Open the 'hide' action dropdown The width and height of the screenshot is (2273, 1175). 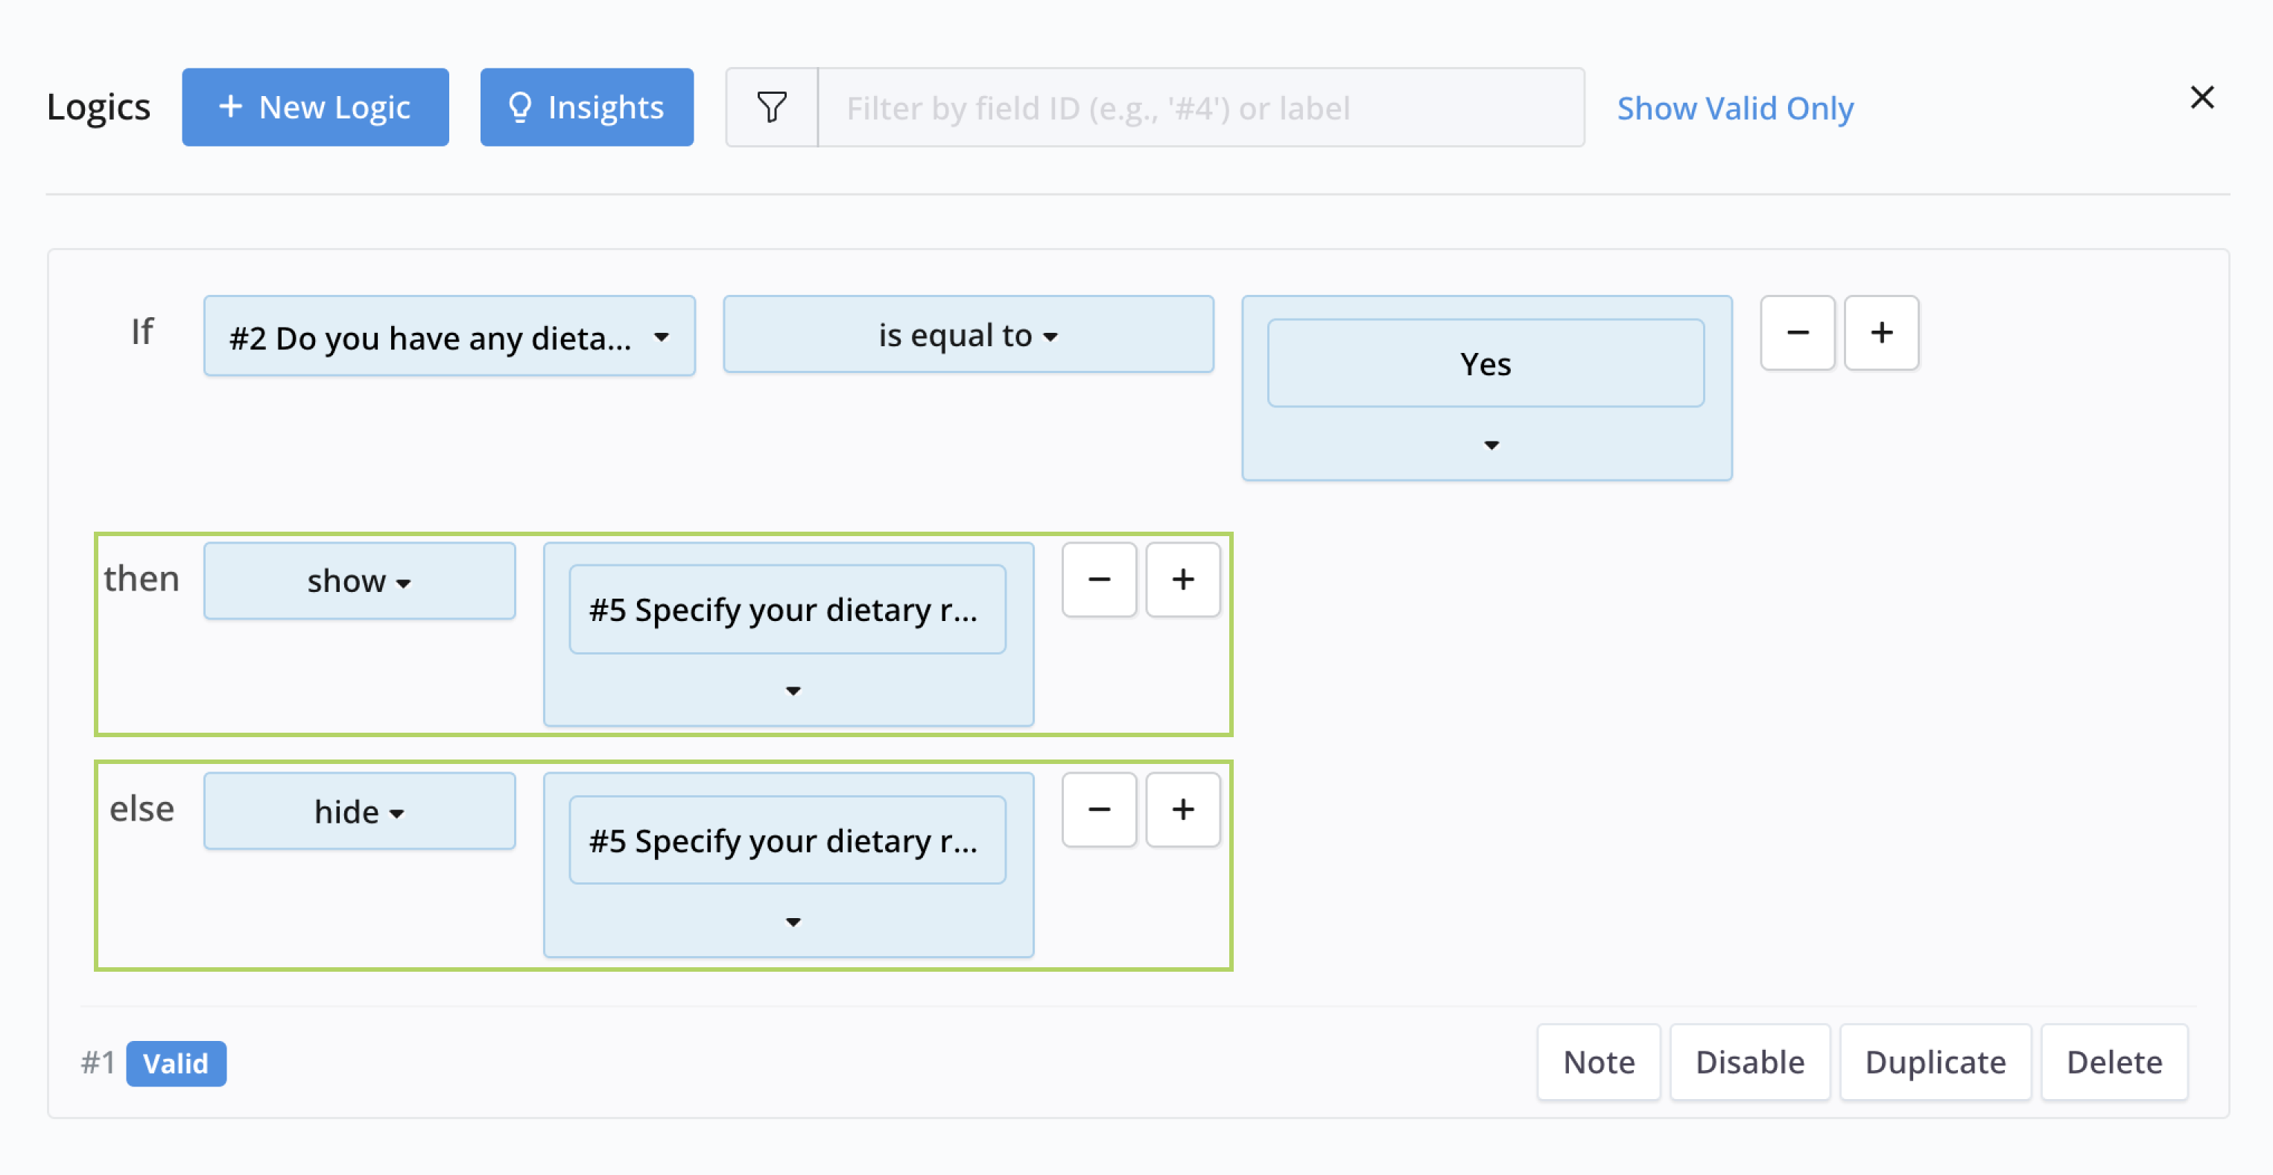tap(359, 812)
